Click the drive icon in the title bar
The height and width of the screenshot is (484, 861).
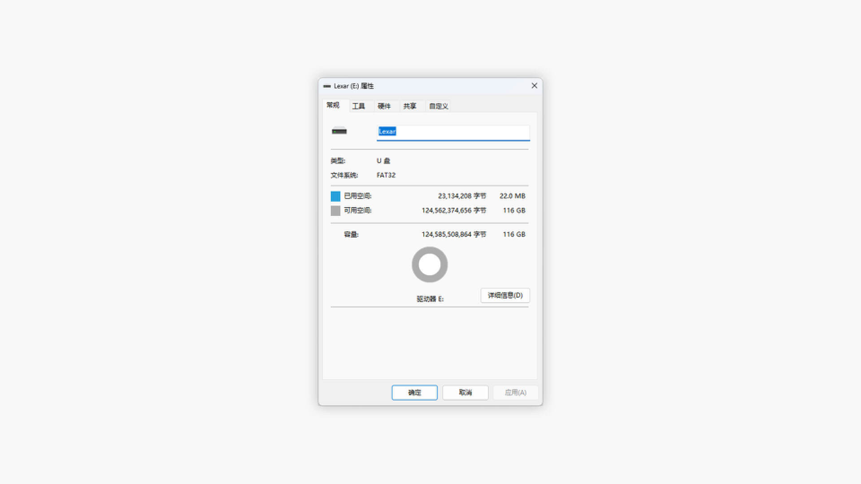327,86
